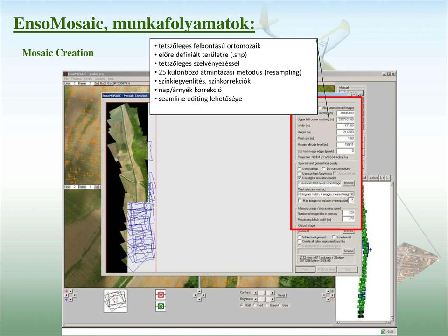Open the Levels menu

pyautogui.click(x=88, y=78)
